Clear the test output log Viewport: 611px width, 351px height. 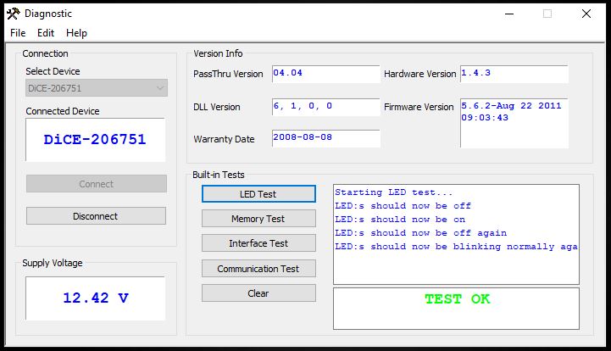258,293
